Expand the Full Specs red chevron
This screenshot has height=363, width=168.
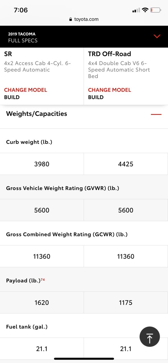[157, 36]
